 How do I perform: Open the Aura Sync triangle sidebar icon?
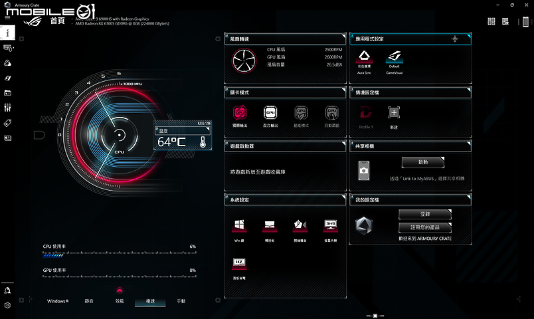click(7, 63)
